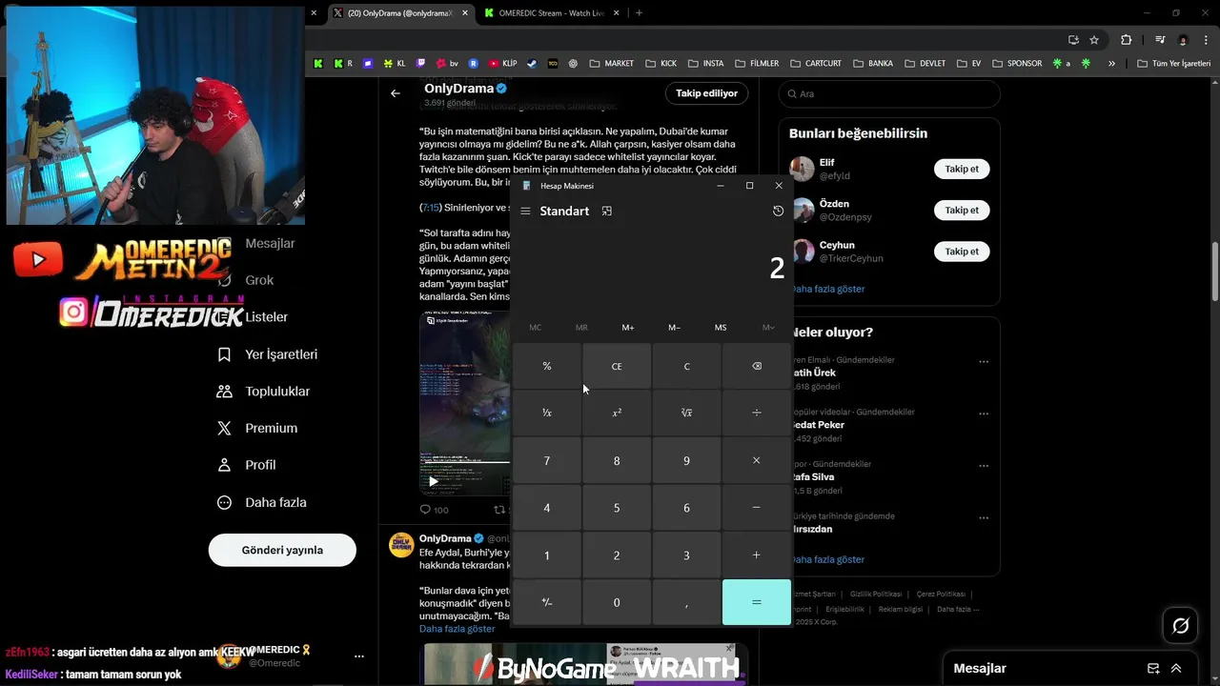Click the 7:15 timestamp link
Viewport: 1220px width, 686px height.
tap(431, 208)
